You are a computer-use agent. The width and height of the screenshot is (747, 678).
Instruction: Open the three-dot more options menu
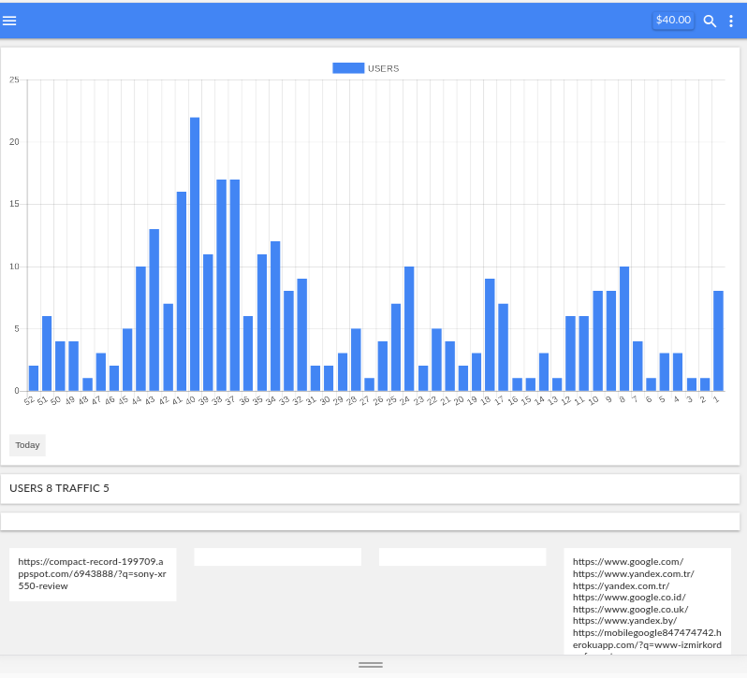click(731, 21)
